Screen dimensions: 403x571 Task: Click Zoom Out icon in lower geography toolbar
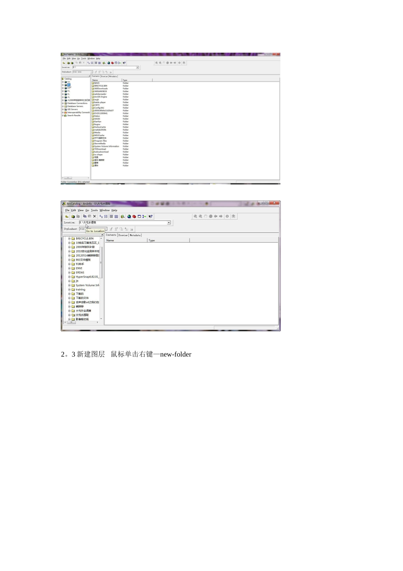[200, 216]
